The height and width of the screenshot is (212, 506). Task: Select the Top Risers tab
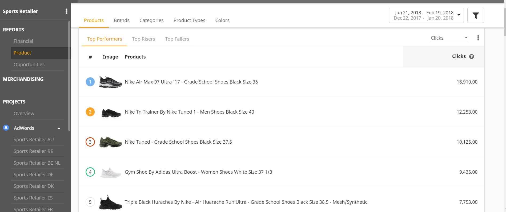click(143, 39)
